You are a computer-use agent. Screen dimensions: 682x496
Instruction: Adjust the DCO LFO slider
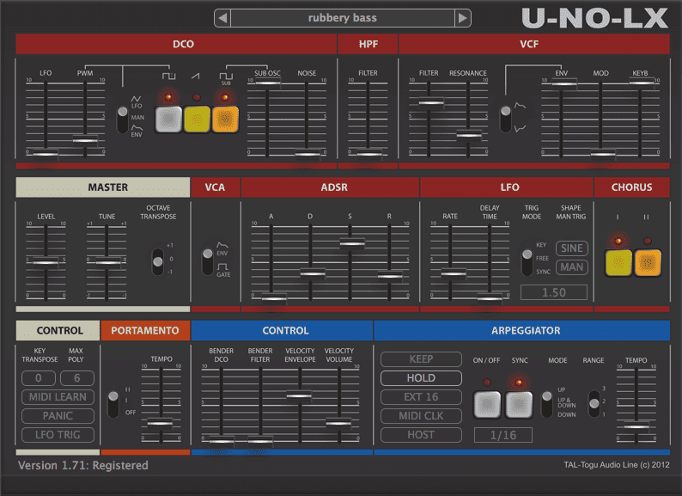point(46,153)
